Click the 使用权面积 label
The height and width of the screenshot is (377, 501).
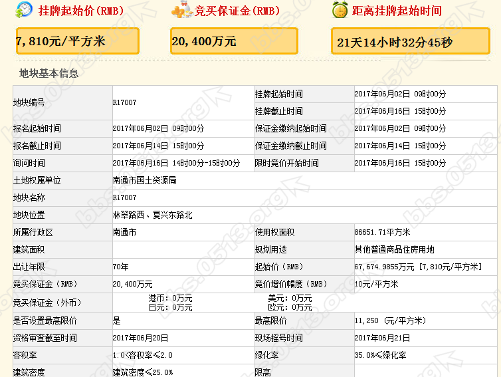pyautogui.click(x=275, y=232)
